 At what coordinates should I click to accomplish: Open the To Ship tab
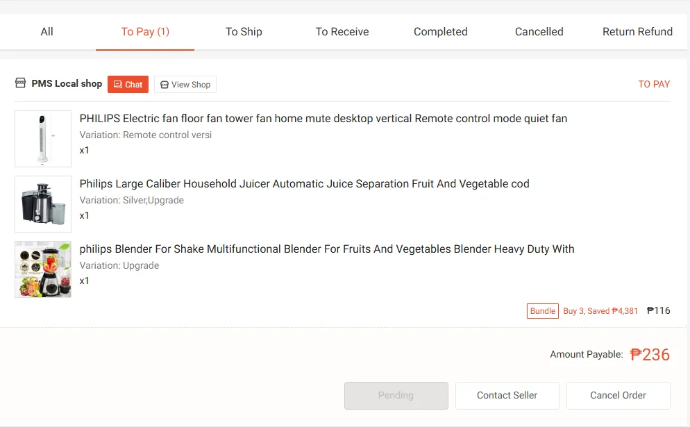point(244,32)
